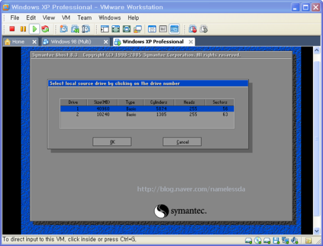Open the Edit menu
This screenshot has width=323, height=246.
tap(31, 18)
